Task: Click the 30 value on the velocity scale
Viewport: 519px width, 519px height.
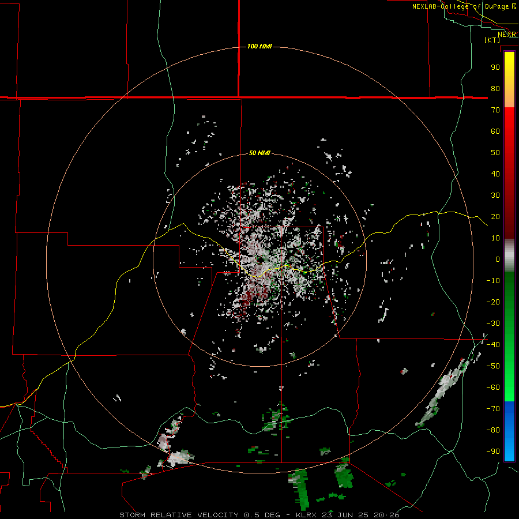Action: click(x=495, y=195)
